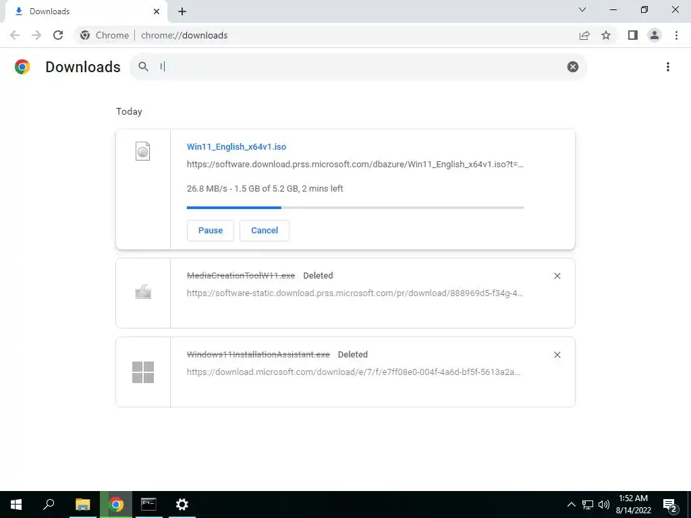Open the Win11_English_x64v1.iso file link
691x518 pixels.
pos(236,146)
